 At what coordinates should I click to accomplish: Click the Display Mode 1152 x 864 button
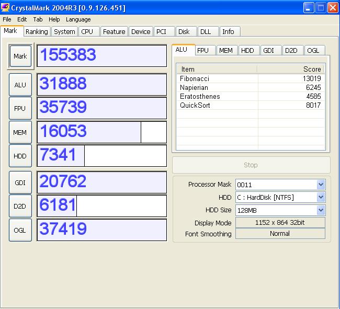[280, 223]
